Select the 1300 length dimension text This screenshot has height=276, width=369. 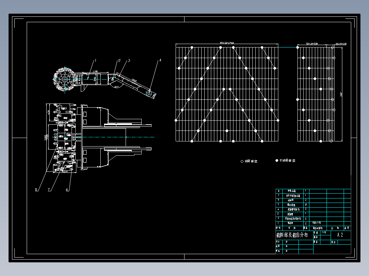click(x=95, y=71)
